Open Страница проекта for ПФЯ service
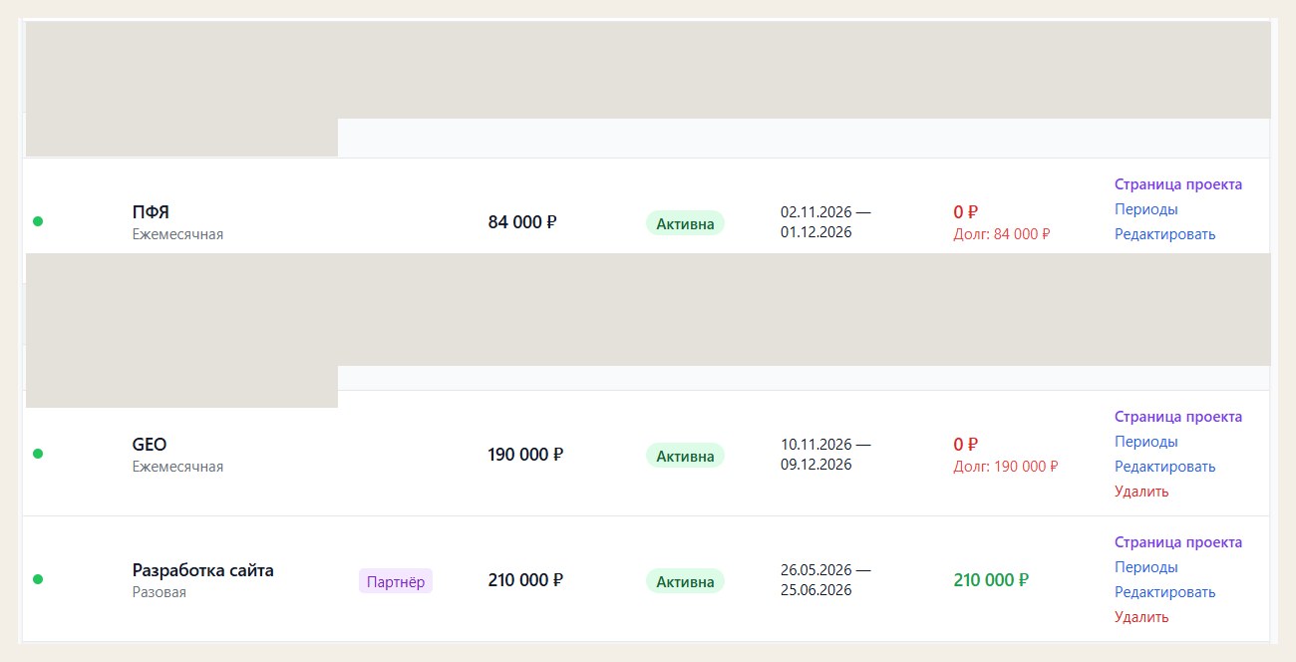 pyautogui.click(x=1178, y=184)
